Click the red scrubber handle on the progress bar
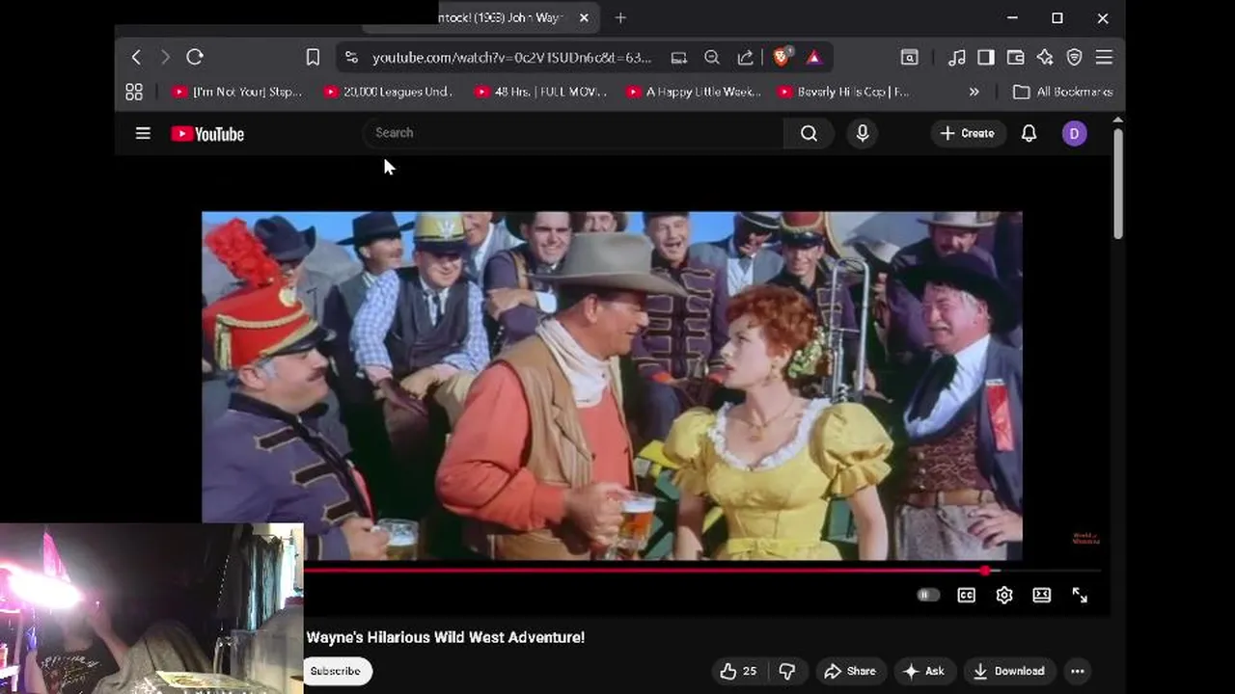The width and height of the screenshot is (1235, 694). [x=984, y=571]
